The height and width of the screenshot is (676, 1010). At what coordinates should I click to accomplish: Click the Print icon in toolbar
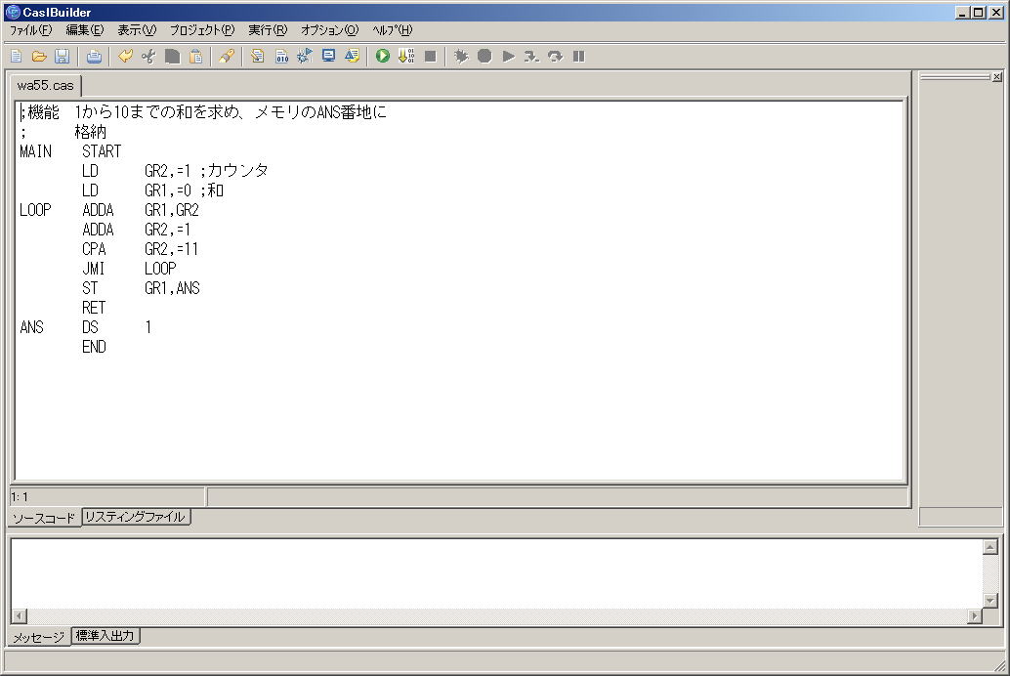click(x=94, y=57)
